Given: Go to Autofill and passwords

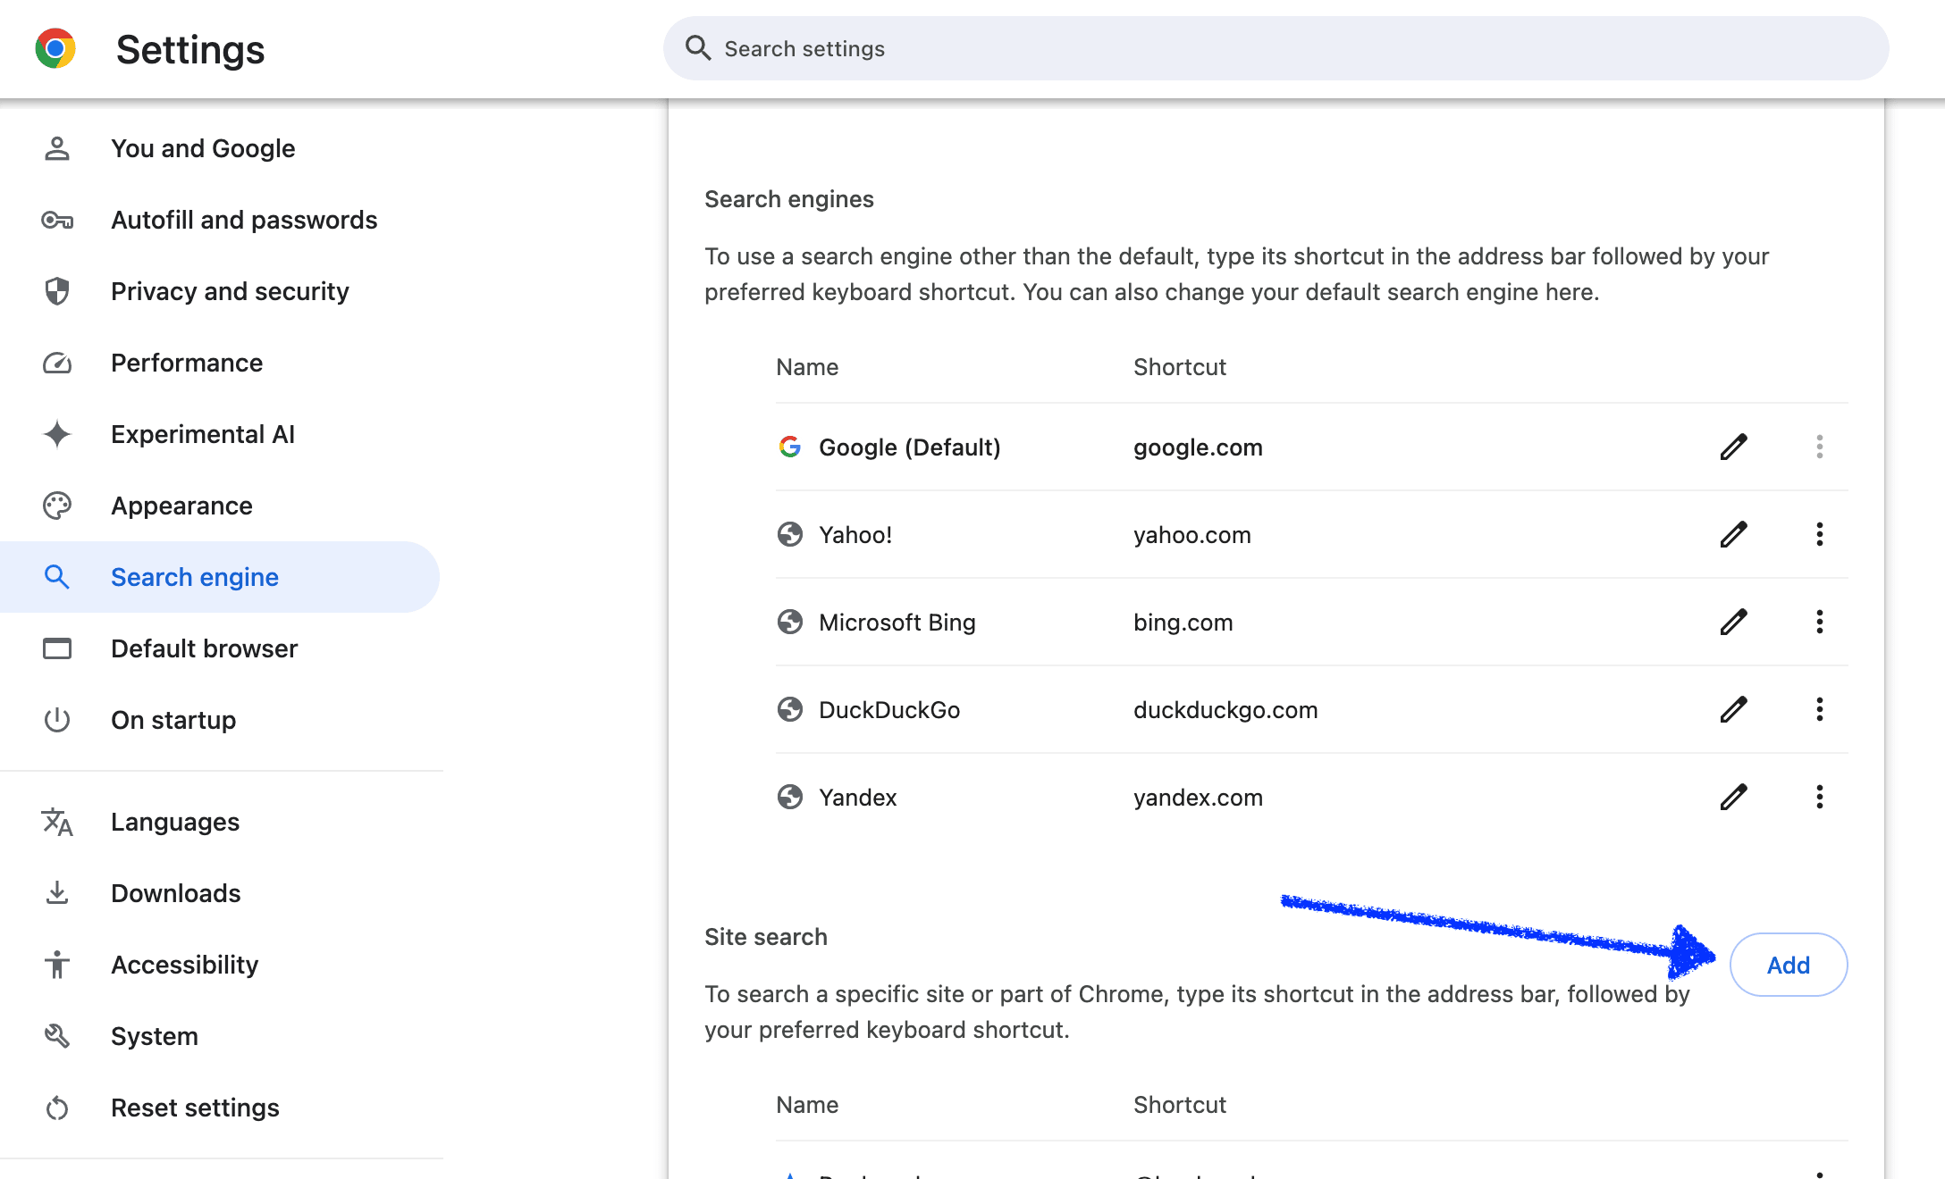Looking at the screenshot, I should coord(244,220).
